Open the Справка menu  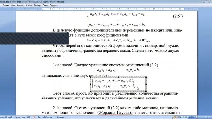tap(54, 5)
